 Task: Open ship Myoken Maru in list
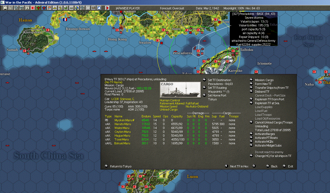click(124, 120)
